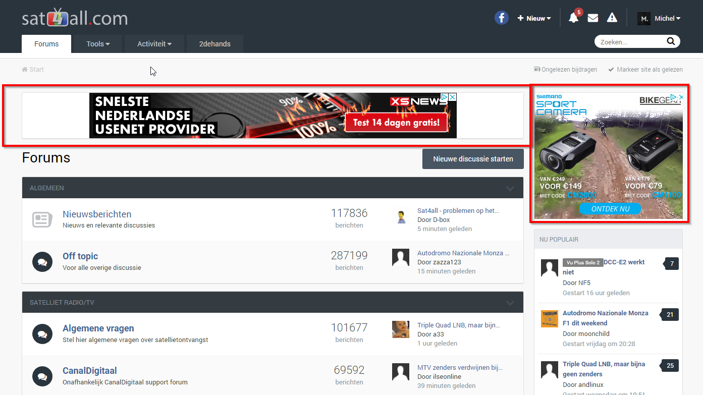Click the search magnifier icon
Image resolution: width=703 pixels, height=395 pixels.
pyautogui.click(x=671, y=41)
